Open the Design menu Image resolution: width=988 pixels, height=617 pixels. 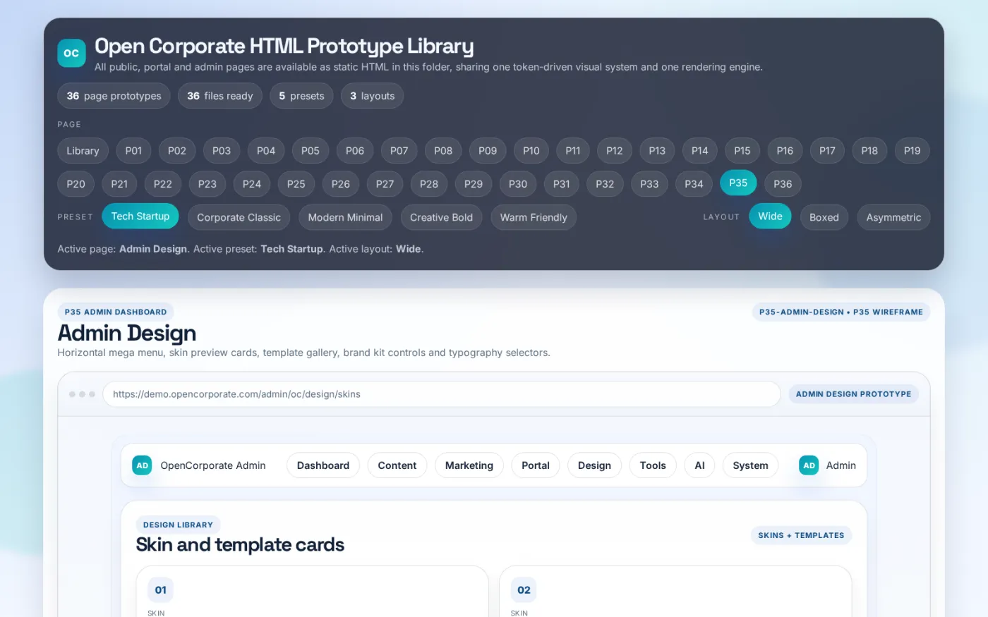coord(595,465)
